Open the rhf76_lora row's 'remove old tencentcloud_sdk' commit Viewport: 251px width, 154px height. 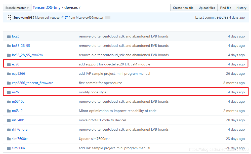click(124, 129)
